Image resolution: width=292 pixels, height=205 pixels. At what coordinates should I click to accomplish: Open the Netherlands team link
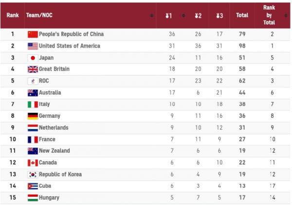pos(54,128)
